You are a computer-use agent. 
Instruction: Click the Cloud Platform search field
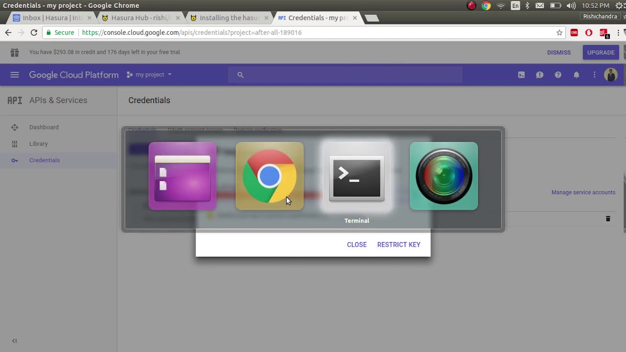tap(345, 75)
